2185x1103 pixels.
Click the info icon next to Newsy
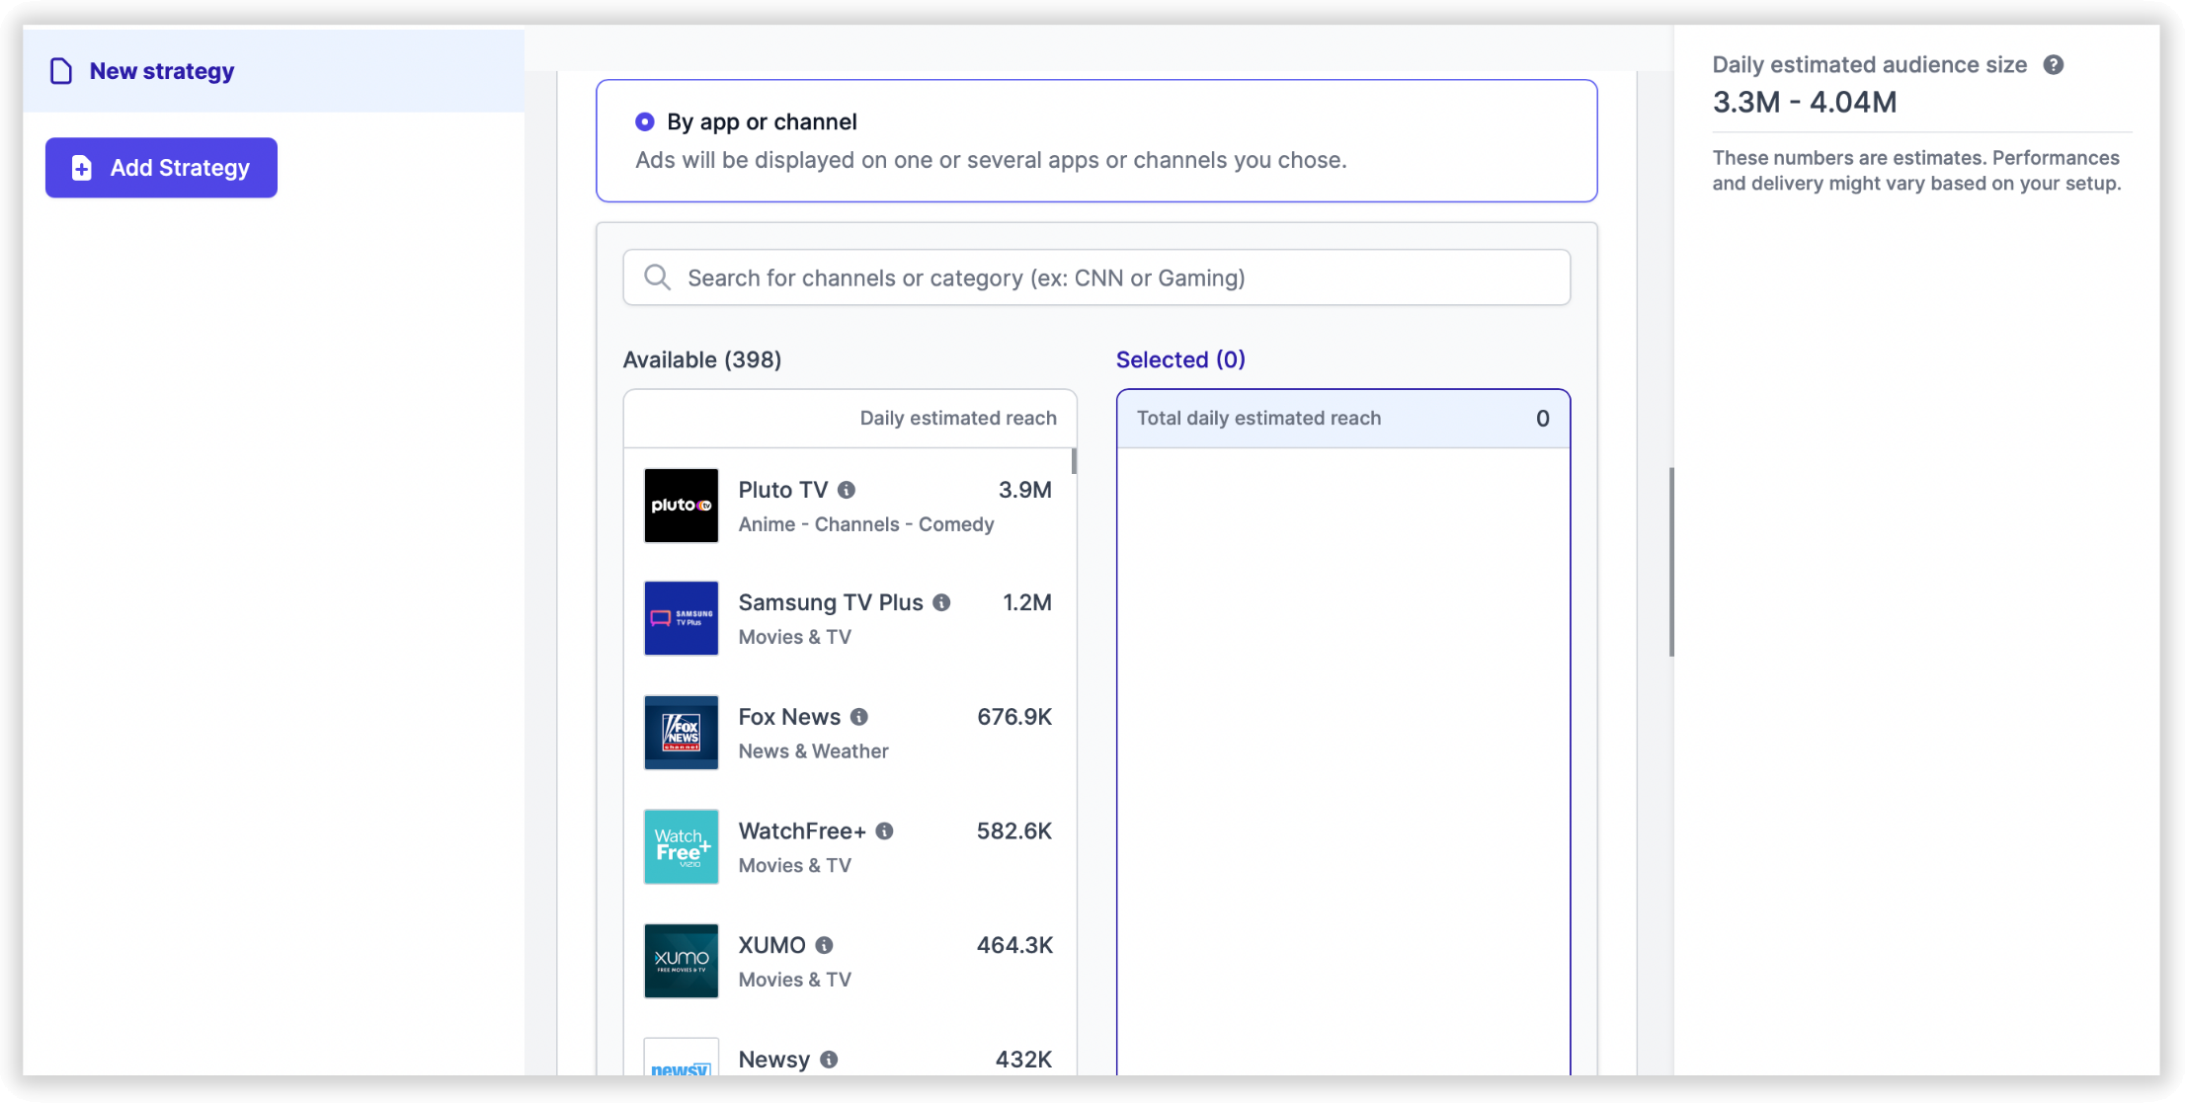click(x=829, y=1060)
